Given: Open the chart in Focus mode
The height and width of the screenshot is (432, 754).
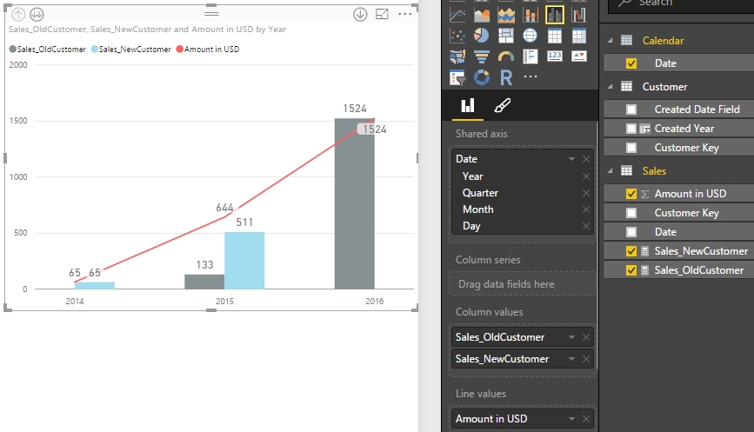Looking at the screenshot, I should coord(382,14).
